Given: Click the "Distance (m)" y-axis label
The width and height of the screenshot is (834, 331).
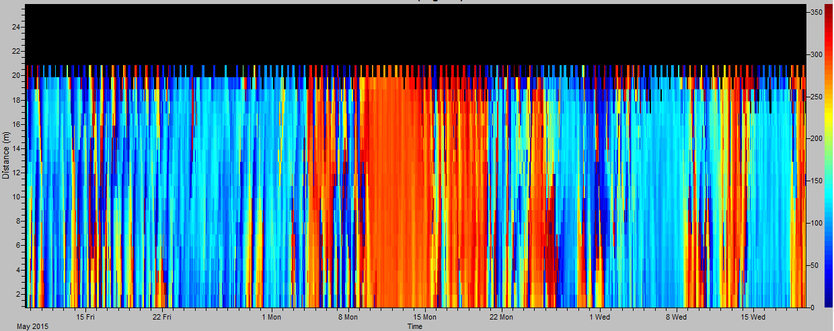Looking at the screenshot, I should click(5, 156).
